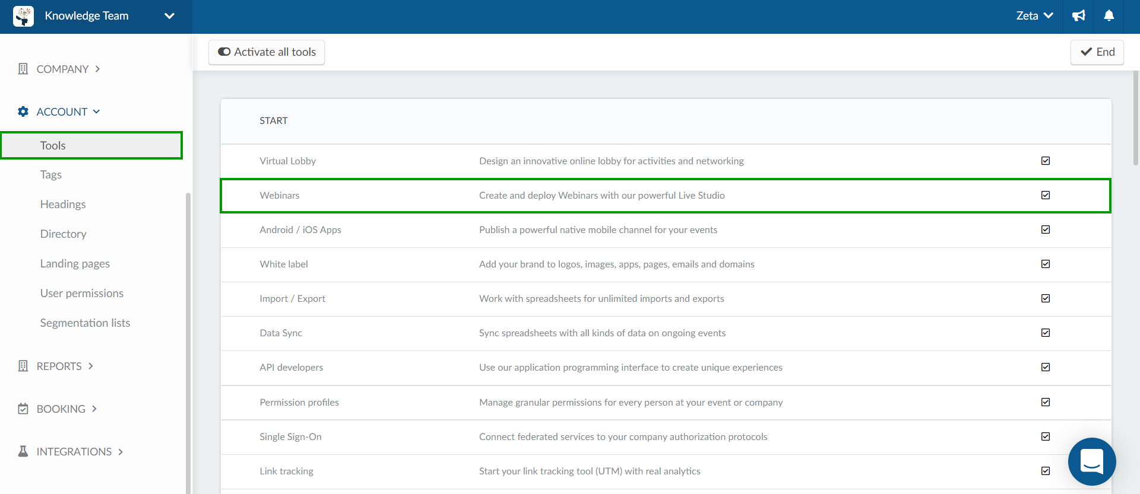Click the Webinars row name

[x=280, y=195]
